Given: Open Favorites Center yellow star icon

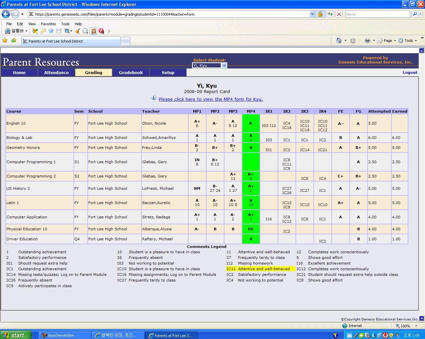Looking at the screenshot, I should click(x=5, y=41).
